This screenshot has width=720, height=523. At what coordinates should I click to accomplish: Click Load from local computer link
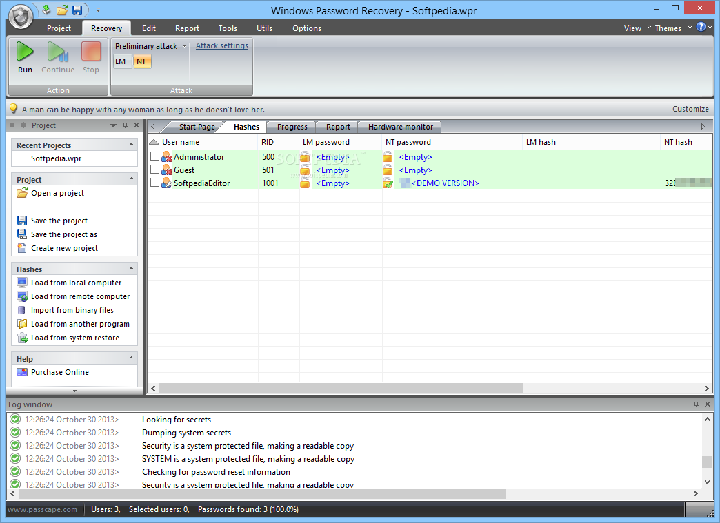[x=77, y=283]
